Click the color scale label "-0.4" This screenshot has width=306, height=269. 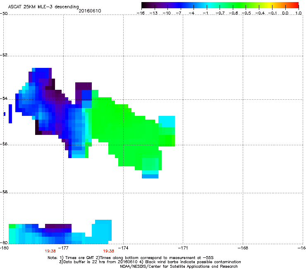point(260,13)
